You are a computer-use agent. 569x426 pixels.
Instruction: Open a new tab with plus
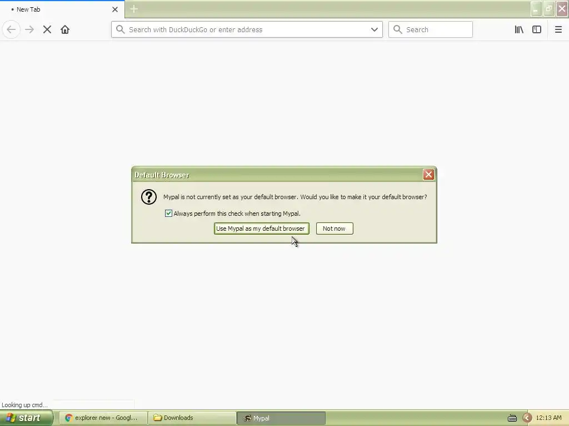point(134,9)
